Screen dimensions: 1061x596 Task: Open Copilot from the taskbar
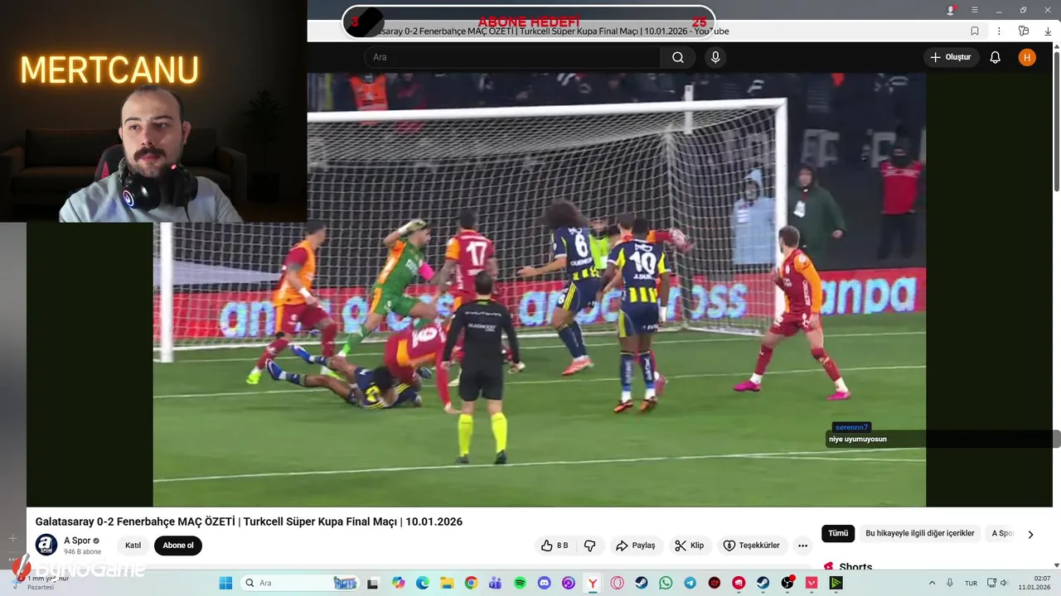399,583
